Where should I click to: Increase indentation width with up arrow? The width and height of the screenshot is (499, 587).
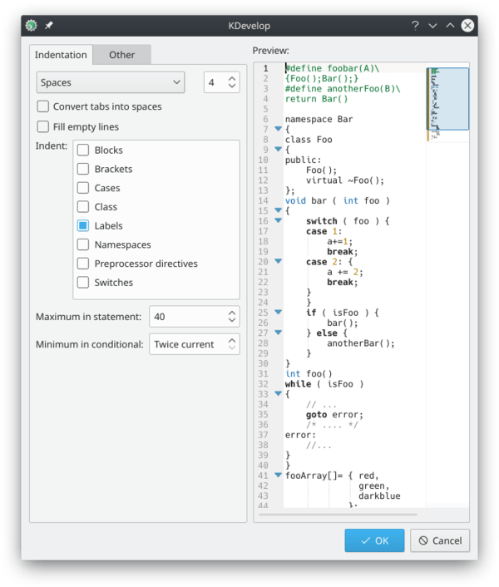point(232,79)
